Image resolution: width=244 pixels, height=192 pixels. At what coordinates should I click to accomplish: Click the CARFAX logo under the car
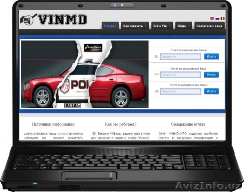73,105
